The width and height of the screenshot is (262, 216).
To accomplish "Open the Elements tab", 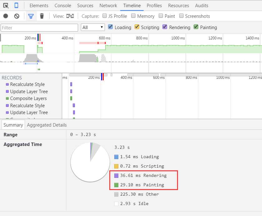I will pyautogui.click(x=39, y=6).
